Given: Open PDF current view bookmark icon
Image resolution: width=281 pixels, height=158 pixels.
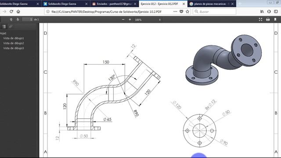Looking at the screenshot, I should (x=275, y=19).
